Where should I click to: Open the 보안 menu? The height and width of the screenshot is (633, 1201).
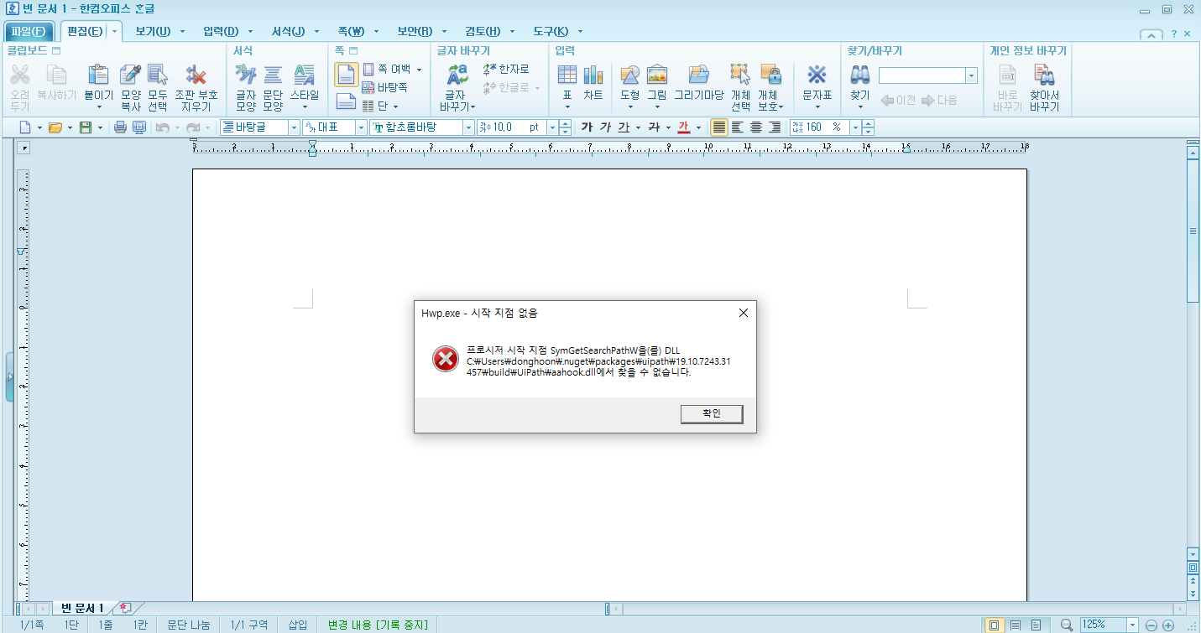tap(415, 32)
